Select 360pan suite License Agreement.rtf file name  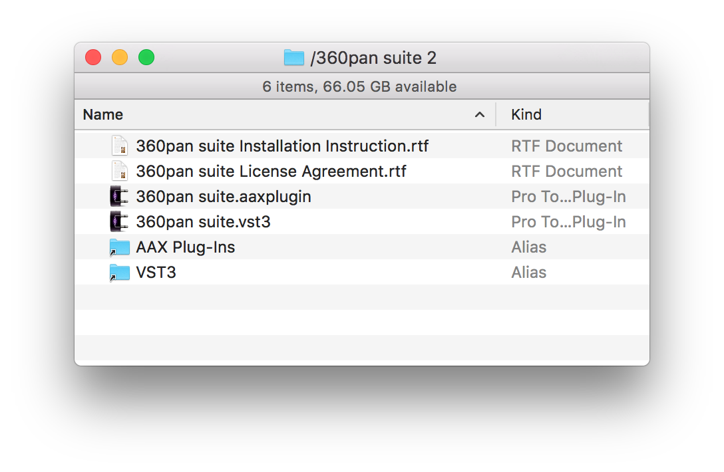tap(271, 171)
